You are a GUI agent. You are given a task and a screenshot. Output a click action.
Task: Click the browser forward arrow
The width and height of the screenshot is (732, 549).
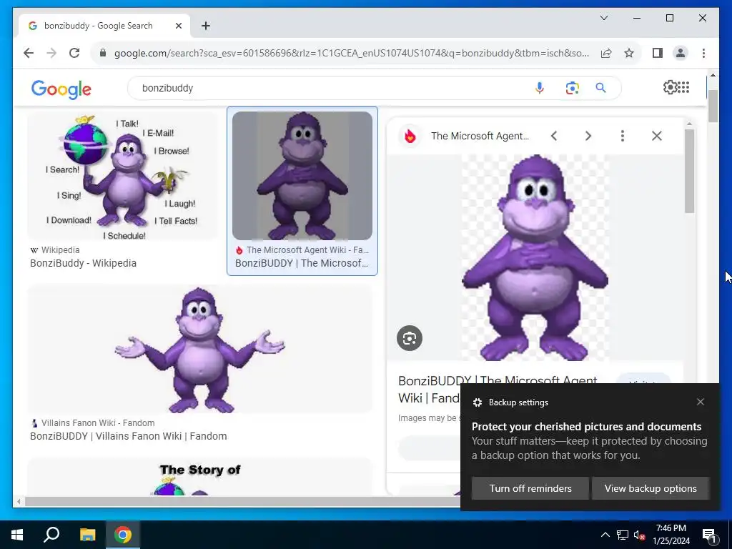coord(51,53)
